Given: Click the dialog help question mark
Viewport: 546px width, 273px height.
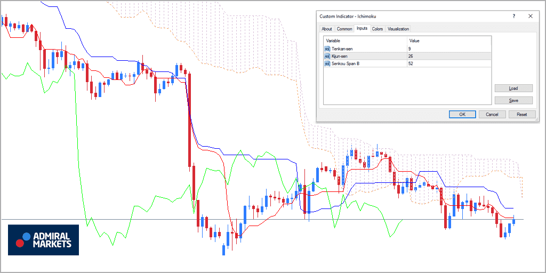Looking at the screenshot, I should [x=514, y=17].
